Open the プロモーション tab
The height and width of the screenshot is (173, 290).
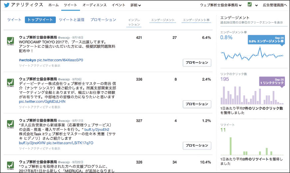tap(103, 20)
